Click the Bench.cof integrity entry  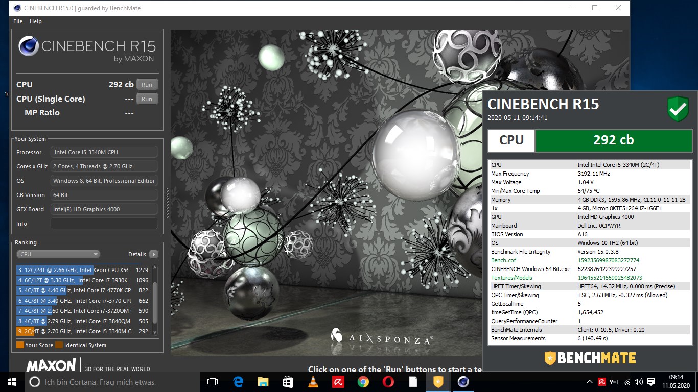pyautogui.click(x=590, y=260)
